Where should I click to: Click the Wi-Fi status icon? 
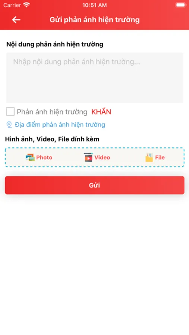(27, 5)
